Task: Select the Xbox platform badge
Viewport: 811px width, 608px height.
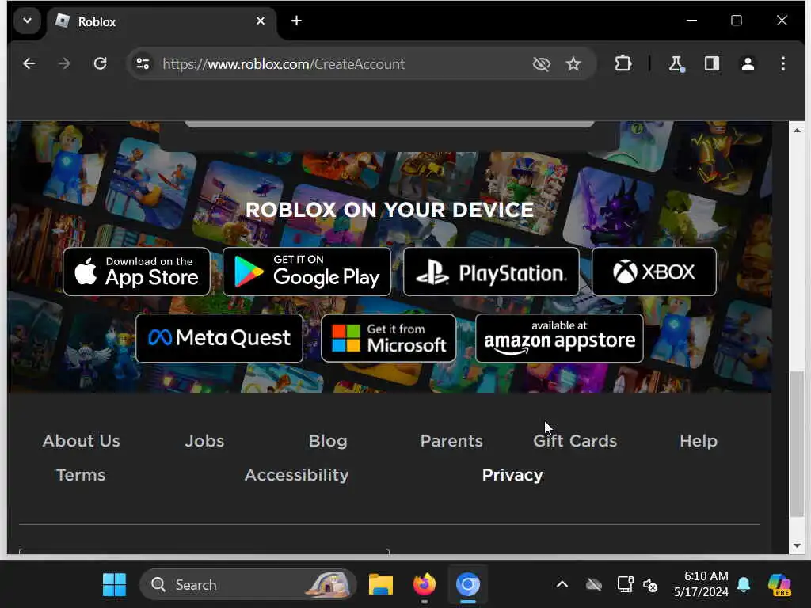Action: [x=653, y=272]
